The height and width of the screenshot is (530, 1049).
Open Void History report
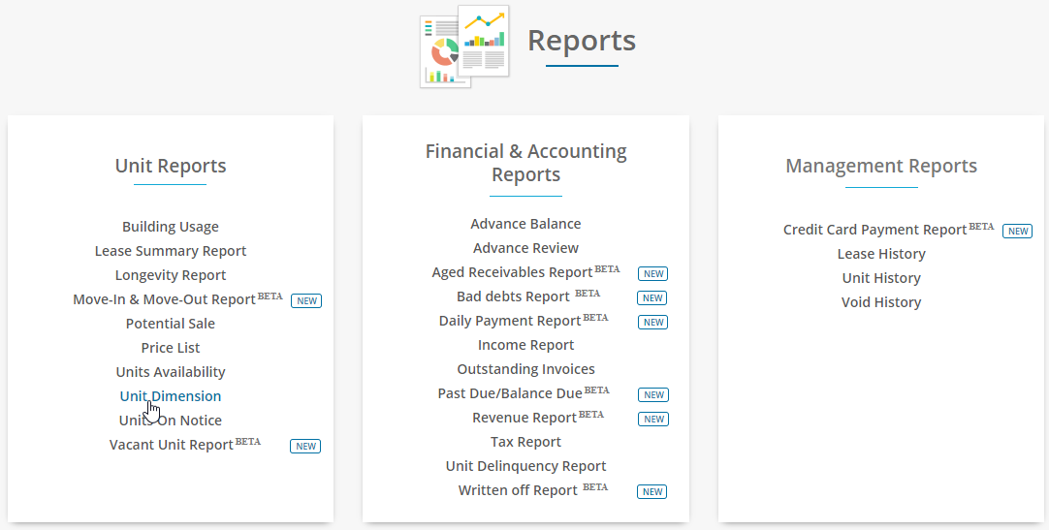881,302
